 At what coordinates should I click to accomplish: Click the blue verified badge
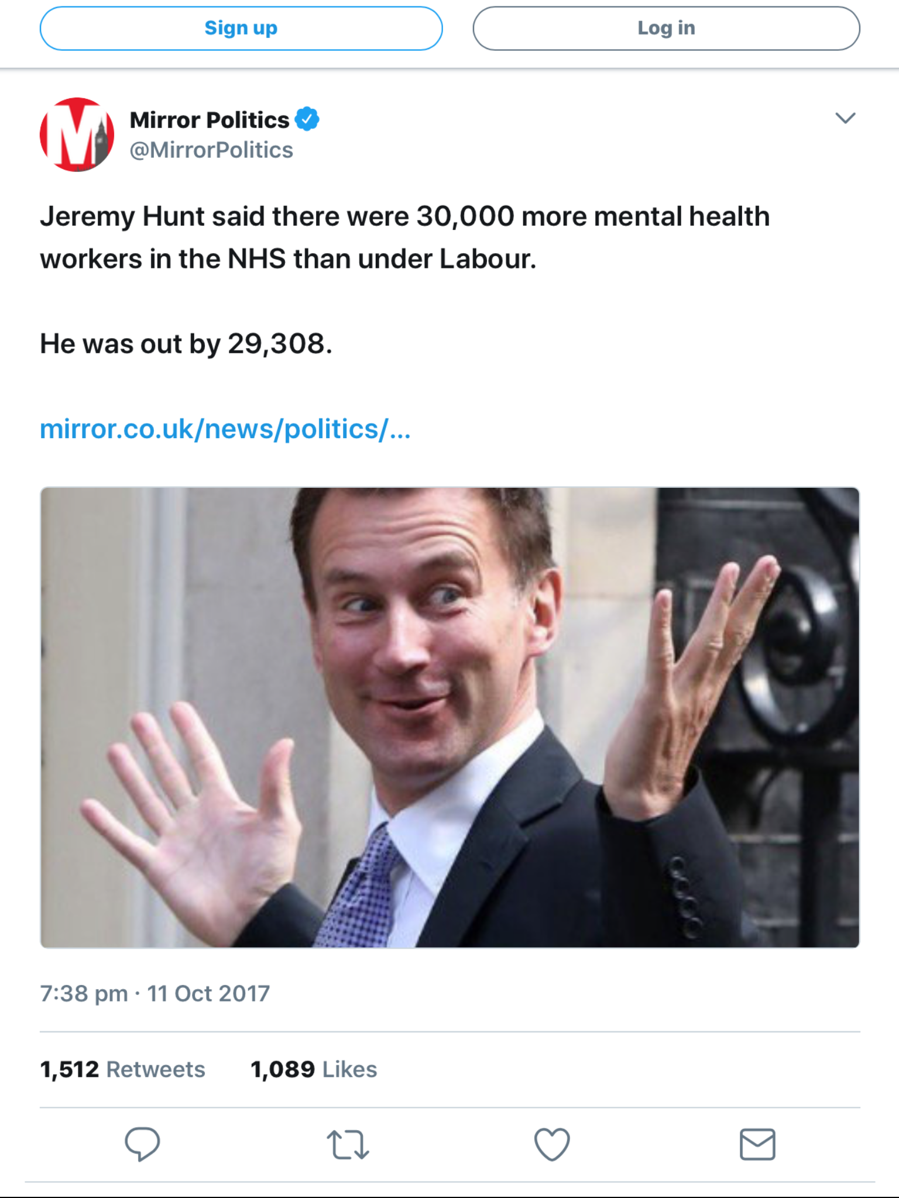[x=307, y=119]
